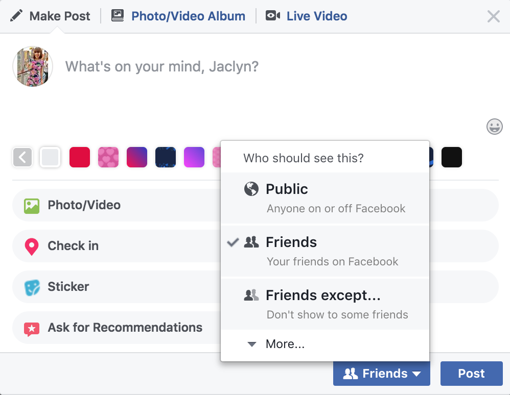Click the pencil icon beside Make Post
510x395 pixels.
point(16,16)
